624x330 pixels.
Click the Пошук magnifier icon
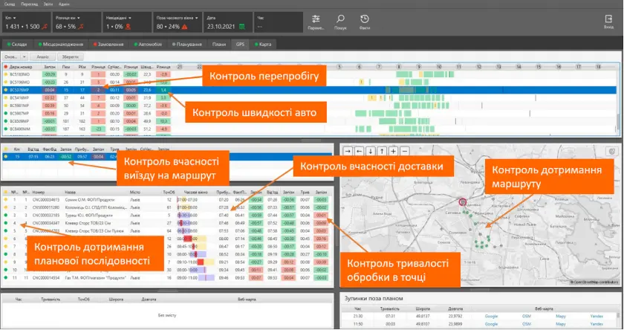pos(340,19)
